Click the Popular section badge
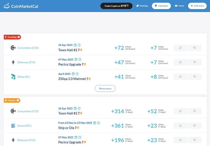The width and height of the screenshot is (210, 146). [12, 100]
